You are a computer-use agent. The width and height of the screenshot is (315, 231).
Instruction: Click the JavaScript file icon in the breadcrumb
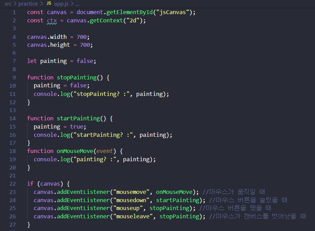pos(49,4)
